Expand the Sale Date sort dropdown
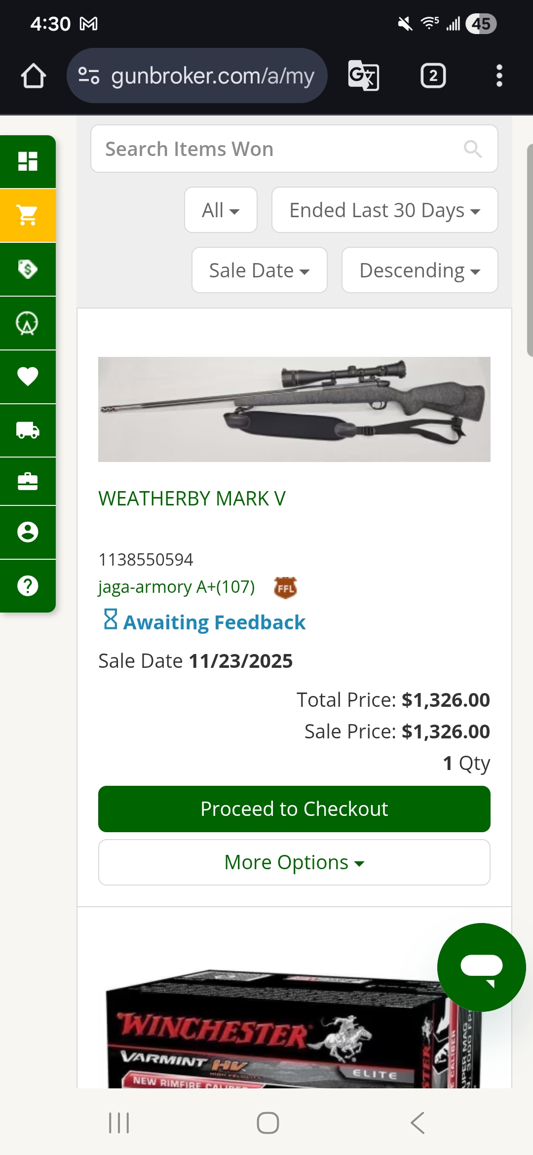Screen dimensions: 533x1155 (259, 270)
